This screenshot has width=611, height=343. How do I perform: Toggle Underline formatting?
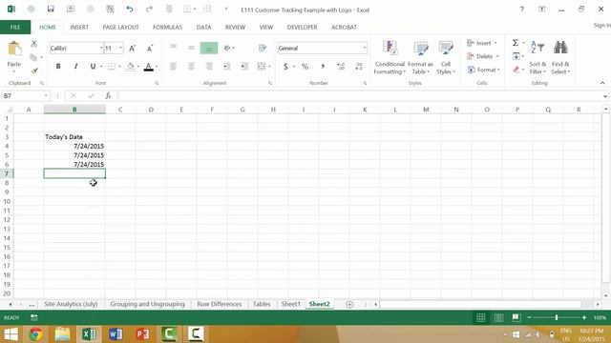pyautogui.click(x=93, y=67)
